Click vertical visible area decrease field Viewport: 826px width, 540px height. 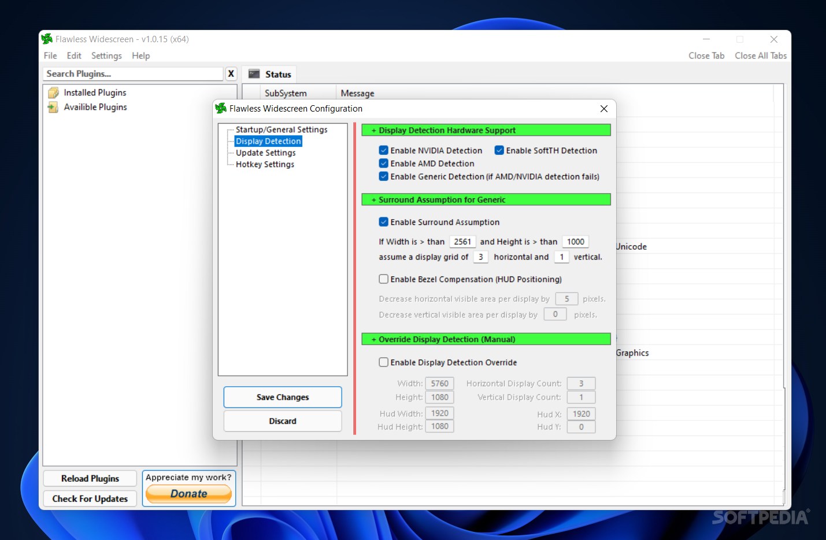coord(555,315)
